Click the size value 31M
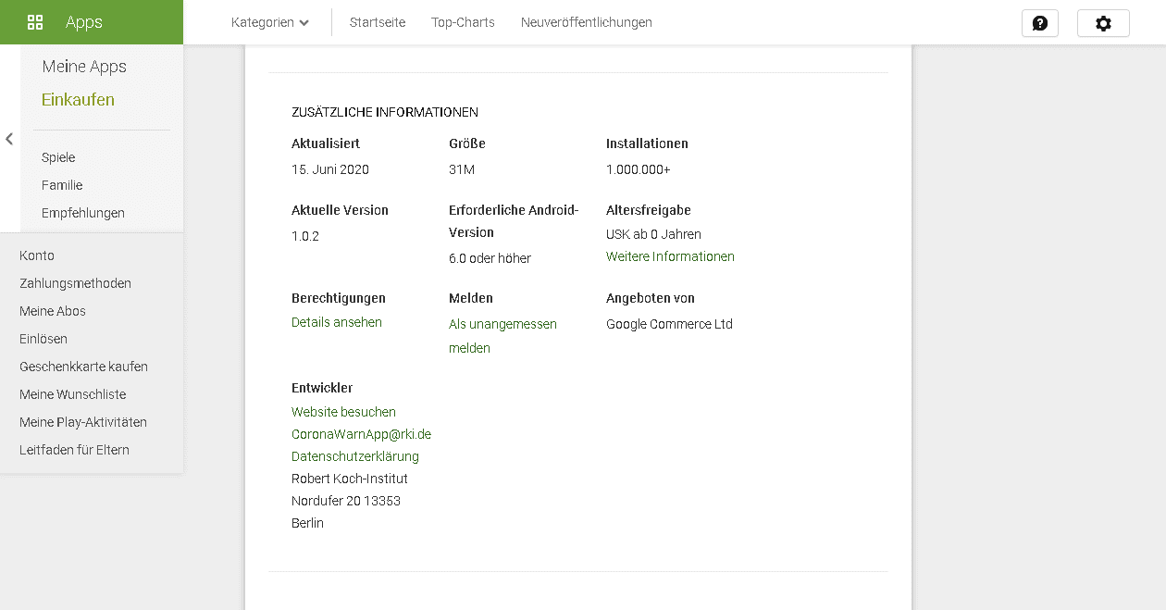This screenshot has width=1166, height=610. click(x=462, y=169)
